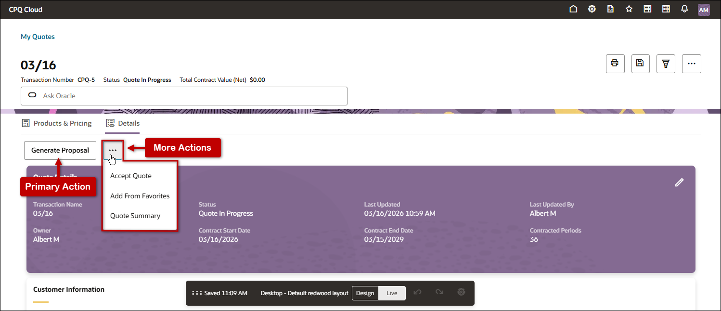Open page-level more options ellipsis
This screenshot has width=721, height=311.
click(691, 63)
